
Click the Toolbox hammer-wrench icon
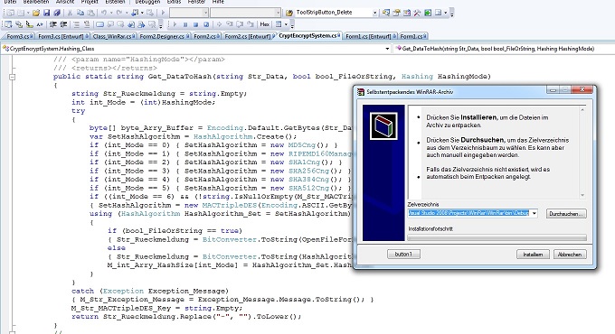[417, 13]
